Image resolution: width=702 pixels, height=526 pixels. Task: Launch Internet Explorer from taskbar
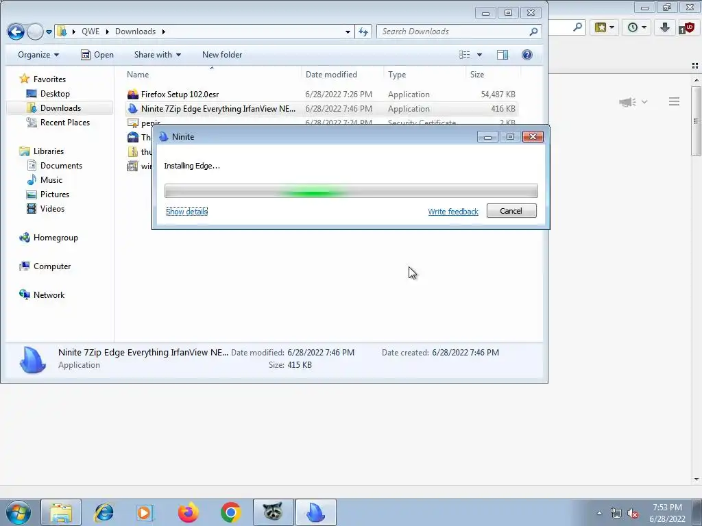(x=104, y=512)
